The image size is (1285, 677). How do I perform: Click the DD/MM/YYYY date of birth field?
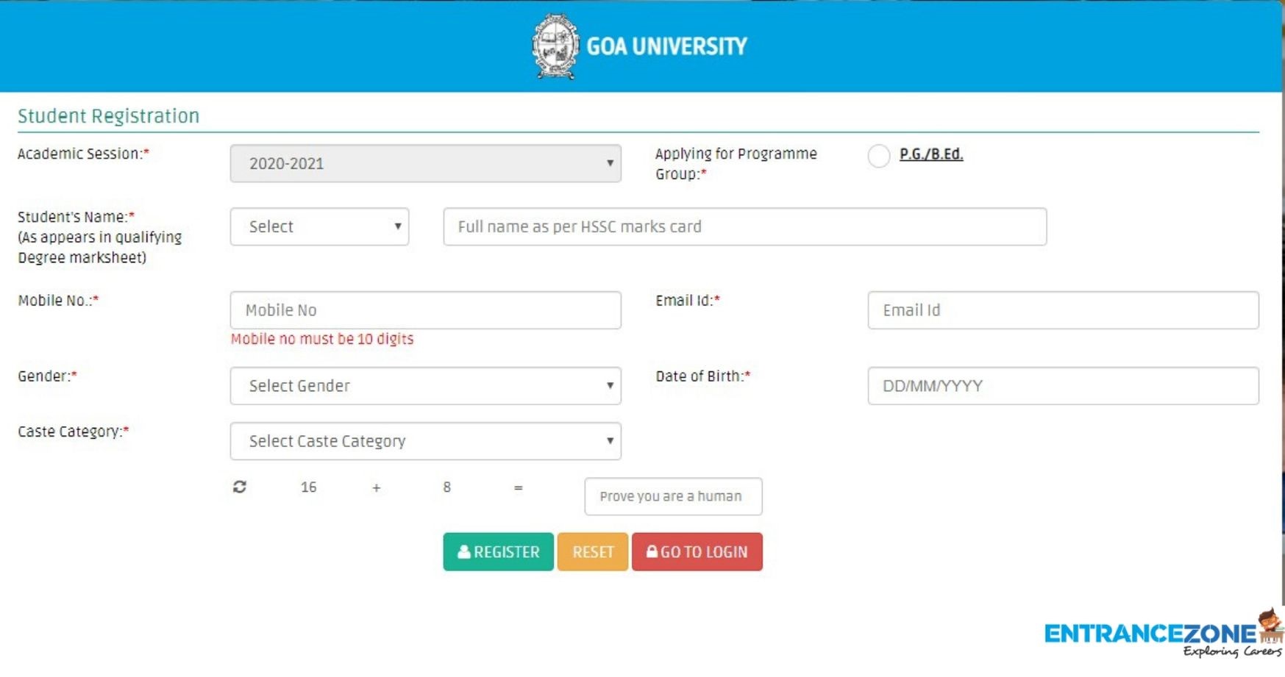click(x=1064, y=385)
